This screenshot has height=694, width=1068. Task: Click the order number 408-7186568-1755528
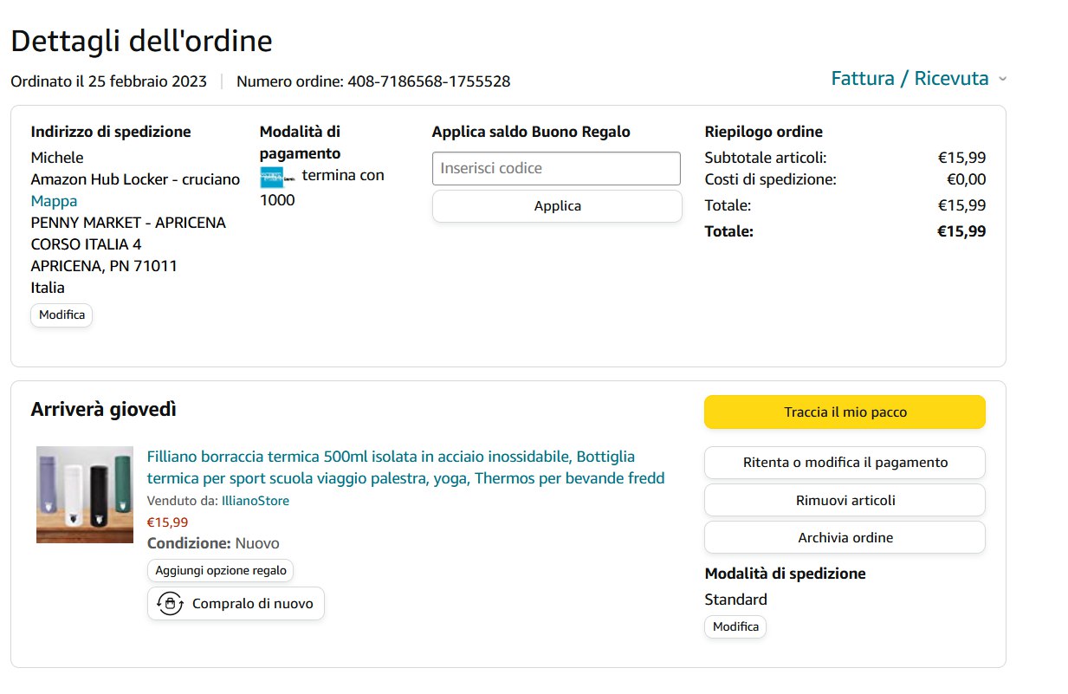click(x=429, y=81)
